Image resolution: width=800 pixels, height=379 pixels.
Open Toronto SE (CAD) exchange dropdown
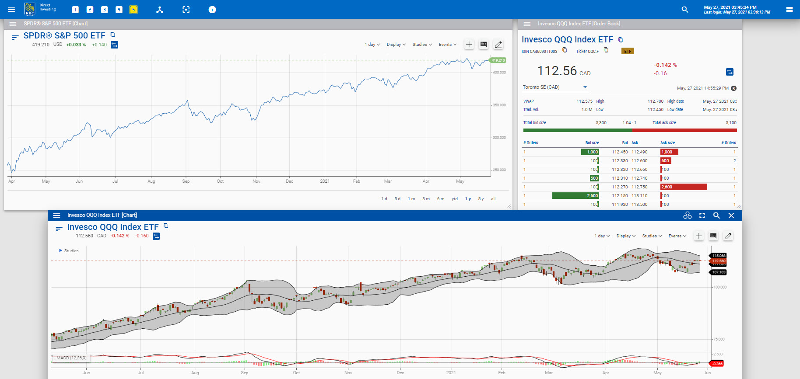tap(556, 87)
